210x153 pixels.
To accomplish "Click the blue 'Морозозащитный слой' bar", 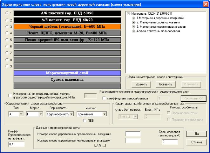I will click(x=67, y=73).
